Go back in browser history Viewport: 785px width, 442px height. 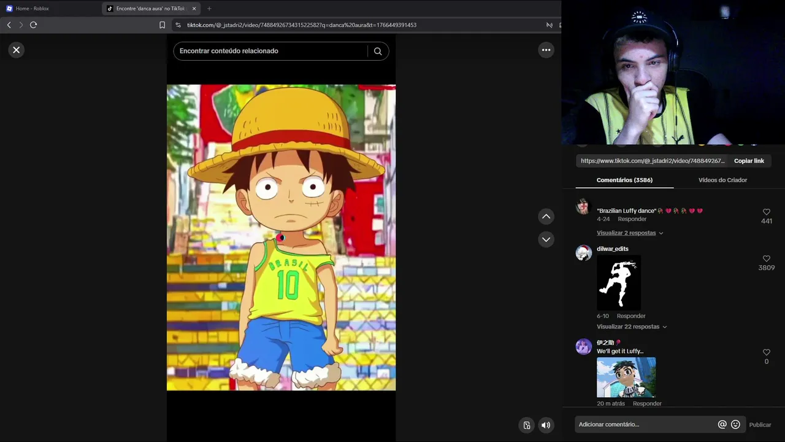(9, 25)
